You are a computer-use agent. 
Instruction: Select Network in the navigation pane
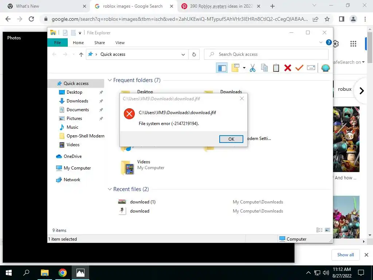pos(72,180)
